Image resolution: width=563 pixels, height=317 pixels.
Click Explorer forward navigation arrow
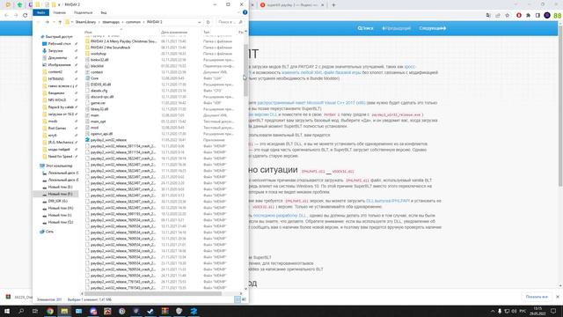click(47, 22)
